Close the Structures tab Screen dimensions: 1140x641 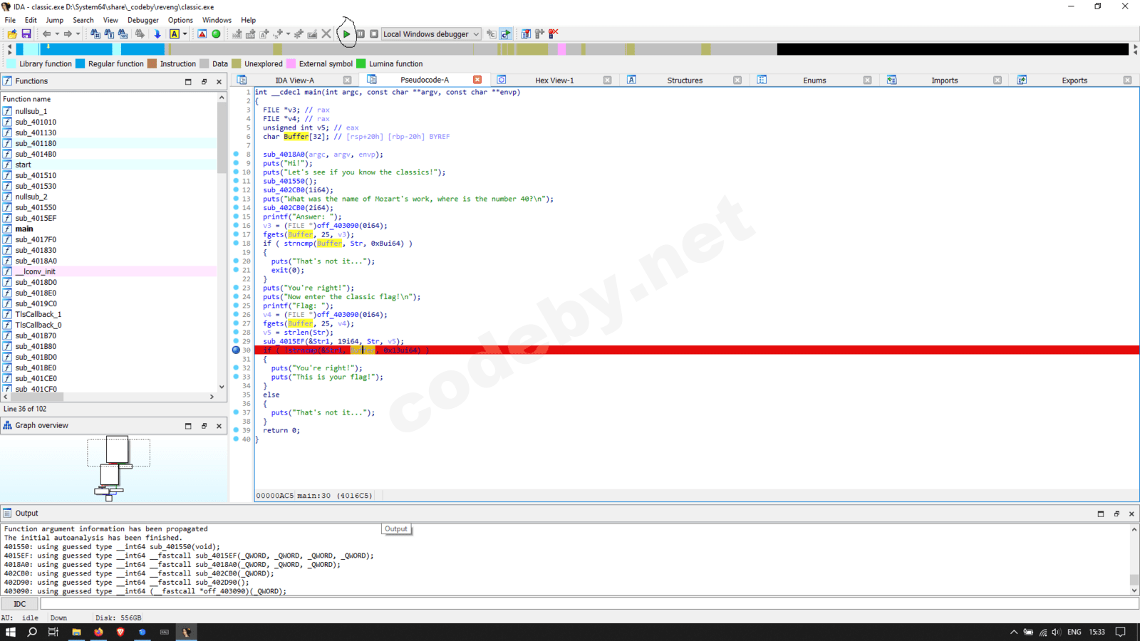(x=737, y=80)
